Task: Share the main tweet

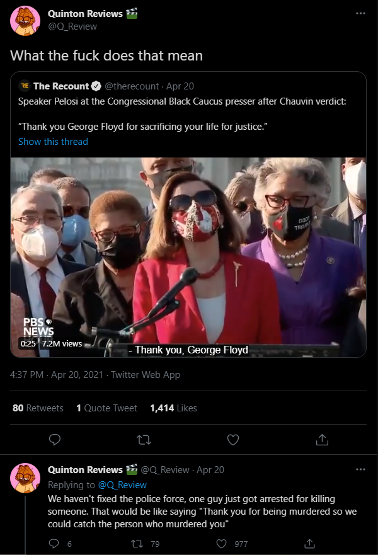Action: (322, 440)
